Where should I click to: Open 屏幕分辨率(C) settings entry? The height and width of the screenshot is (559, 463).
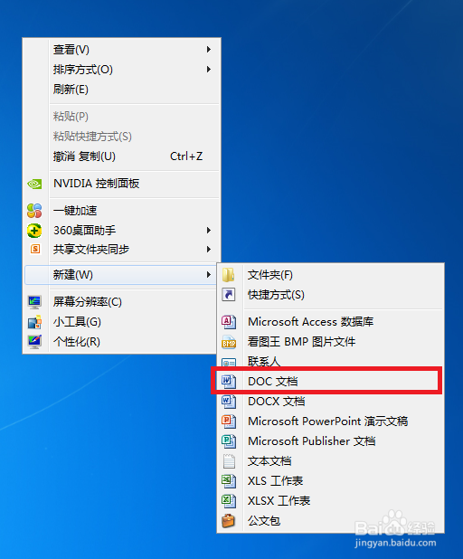[121, 302]
